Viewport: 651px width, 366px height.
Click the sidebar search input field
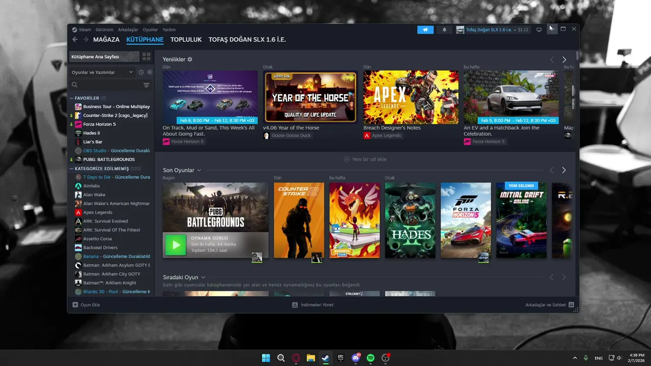click(x=110, y=85)
